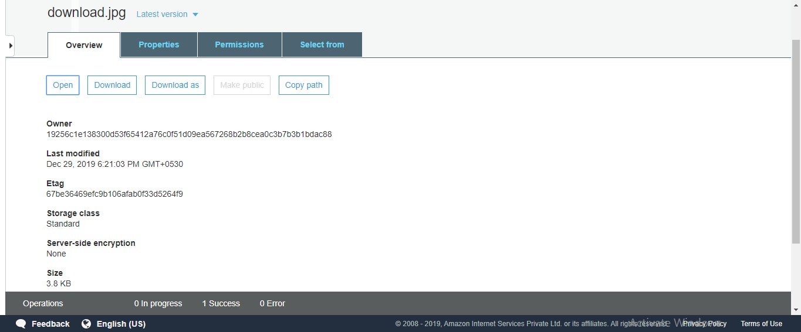Click the Download button
The image size is (801, 332).
[112, 85]
